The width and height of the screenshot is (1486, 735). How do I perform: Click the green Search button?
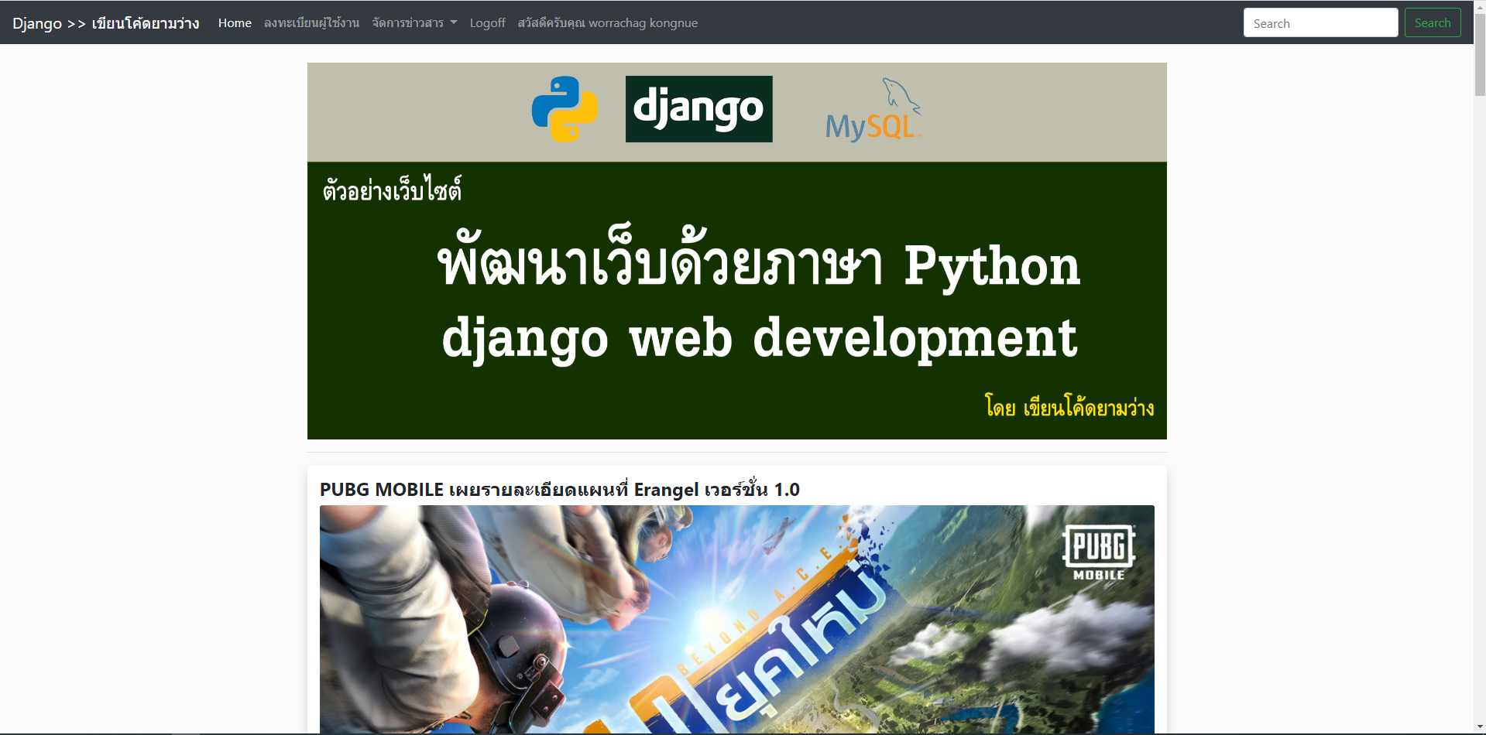coord(1433,22)
